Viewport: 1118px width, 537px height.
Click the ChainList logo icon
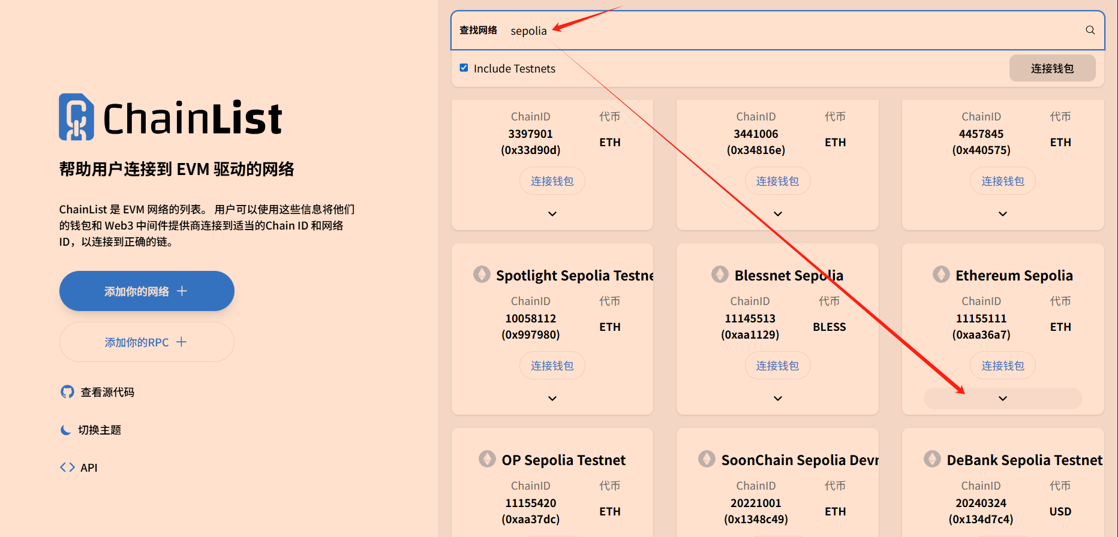pyautogui.click(x=76, y=117)
